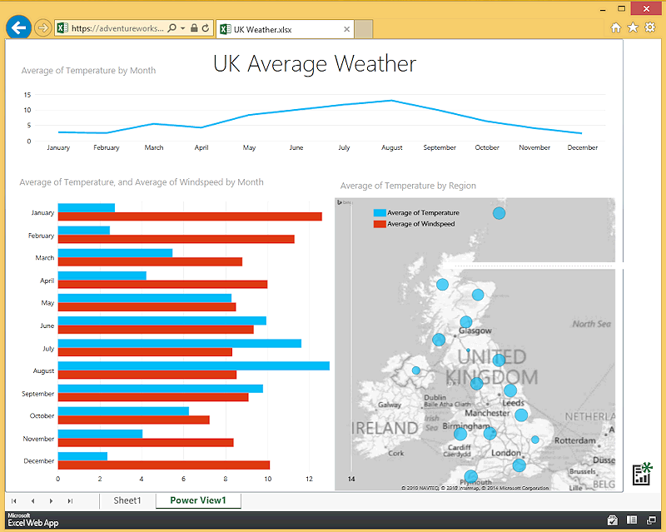
Task: Click the browser Forward arrow button
Action: tap(42, 28)
